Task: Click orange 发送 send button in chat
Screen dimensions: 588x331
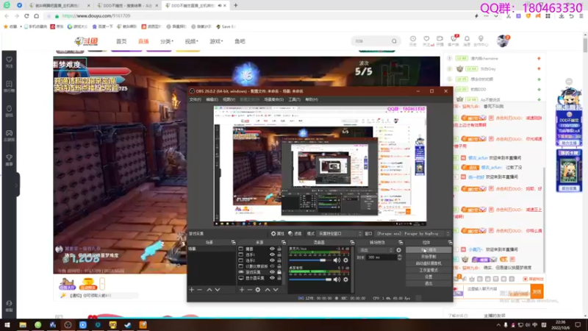Action: 537,291
